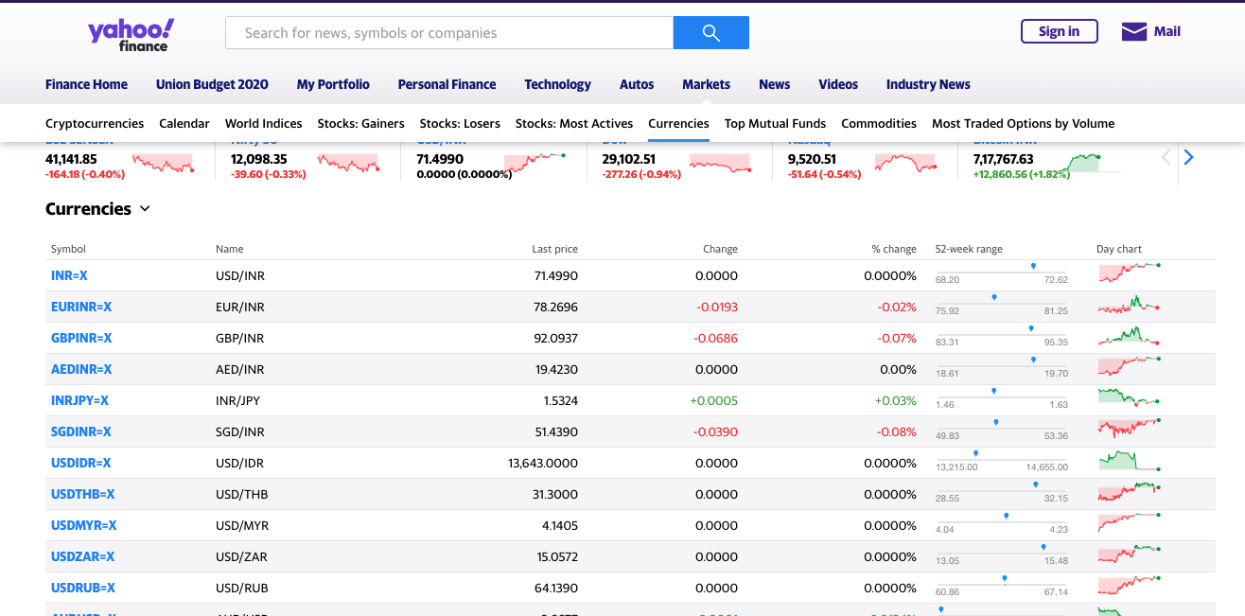Switch to Stocks: Gainers tab
1245x616 pixels.
(360, 123)
